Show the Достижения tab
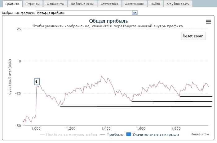Screen dimensions: 217x143 (x=134, y=4)
